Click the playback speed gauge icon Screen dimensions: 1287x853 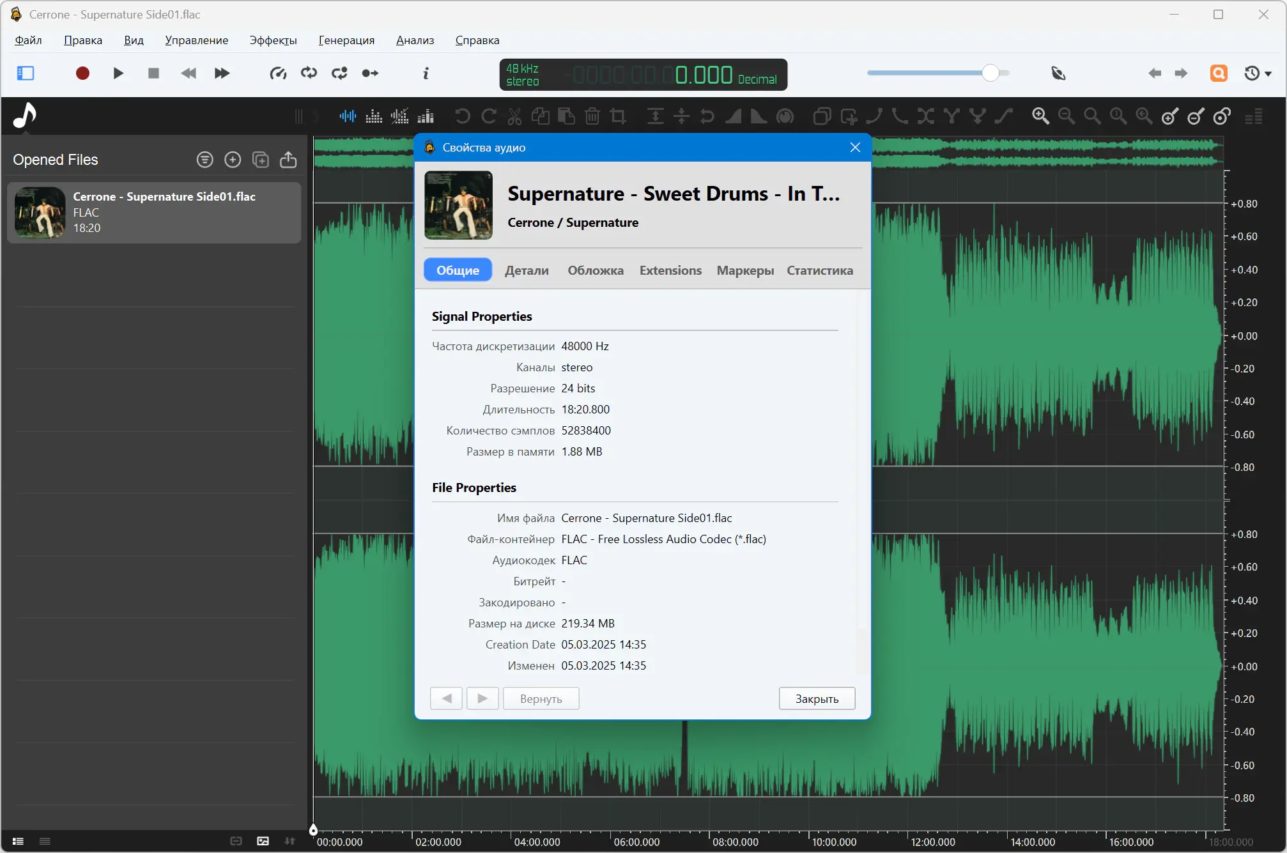click(278, 73)
